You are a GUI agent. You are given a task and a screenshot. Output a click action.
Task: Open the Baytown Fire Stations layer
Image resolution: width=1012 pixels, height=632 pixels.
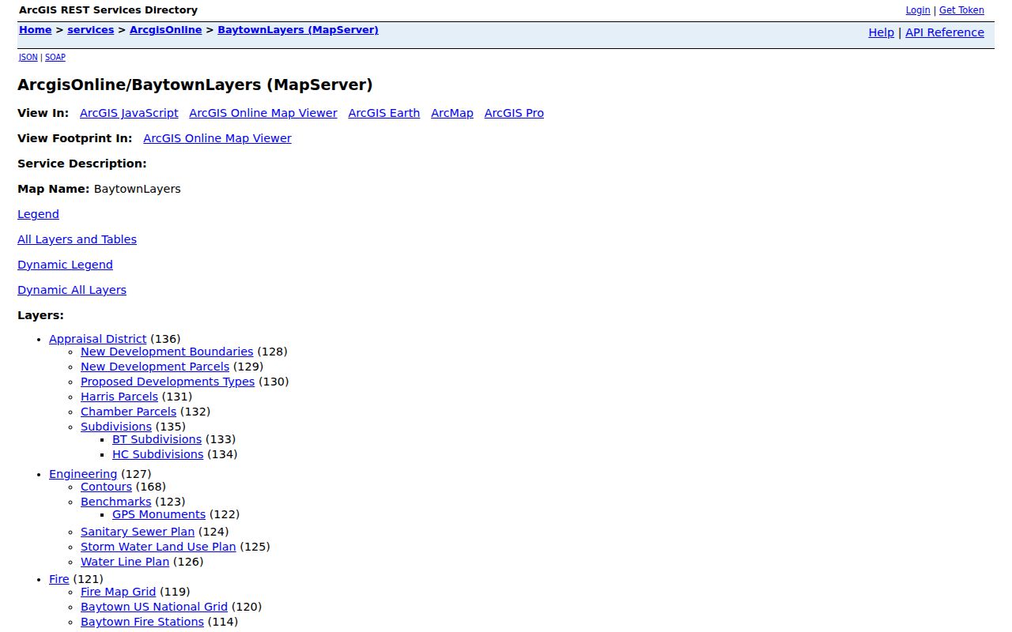tap(142, 622)
